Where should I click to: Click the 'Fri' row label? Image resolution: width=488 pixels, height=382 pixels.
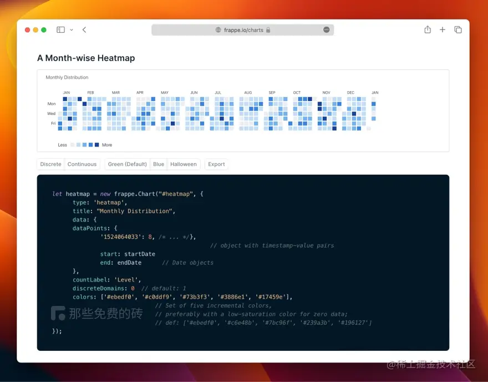point(53,123)
